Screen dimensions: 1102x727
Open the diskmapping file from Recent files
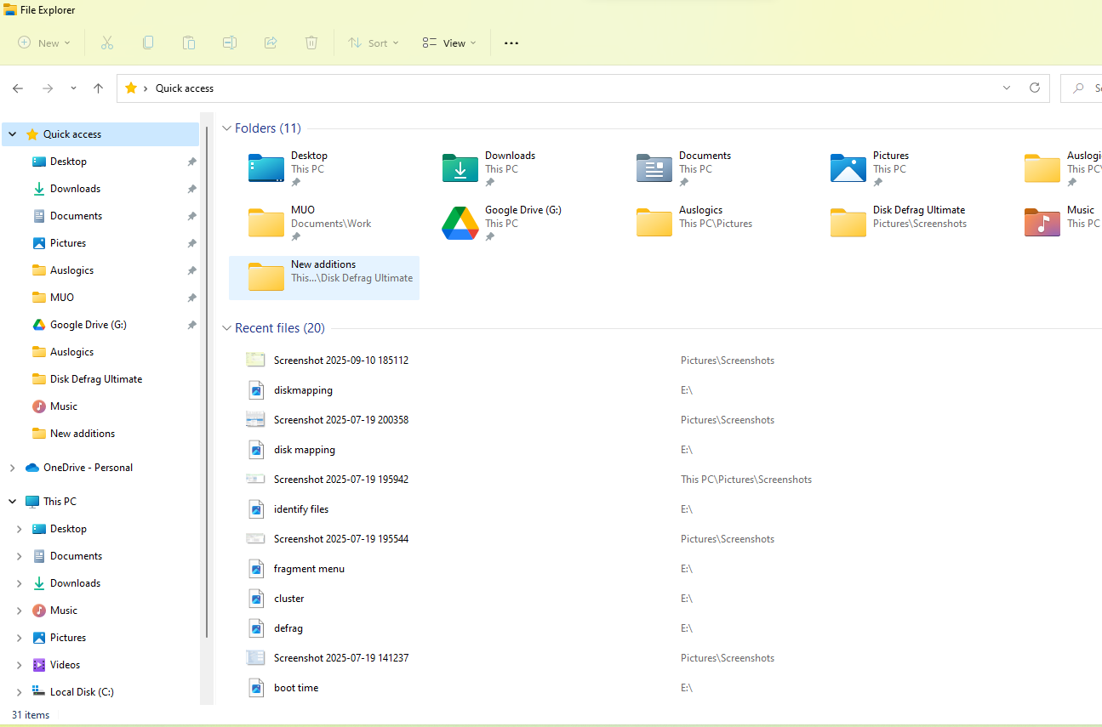pos(304,389)
